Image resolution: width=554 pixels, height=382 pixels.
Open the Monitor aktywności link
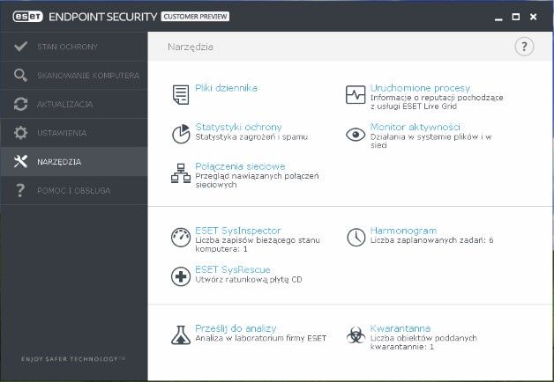click(415, 127)
